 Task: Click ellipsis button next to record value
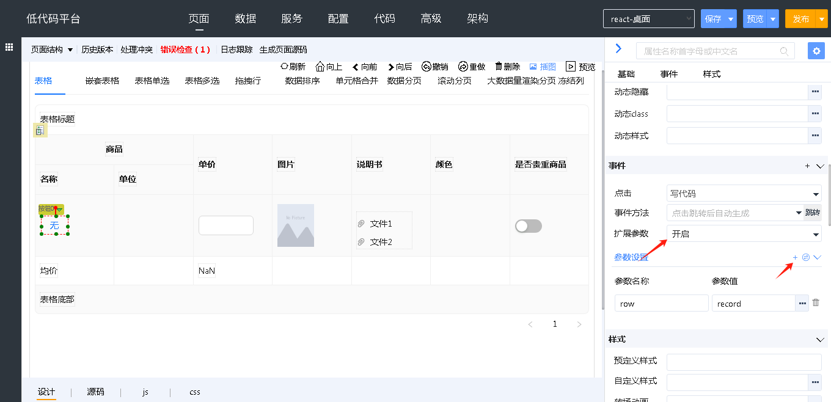pyautogui.click(x=802, y=303)
